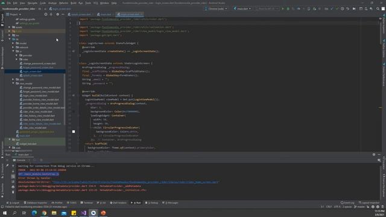The image size is (386, 217).
Task: Open the Dart Analysis tool window
Action: (x=118, y=203)
